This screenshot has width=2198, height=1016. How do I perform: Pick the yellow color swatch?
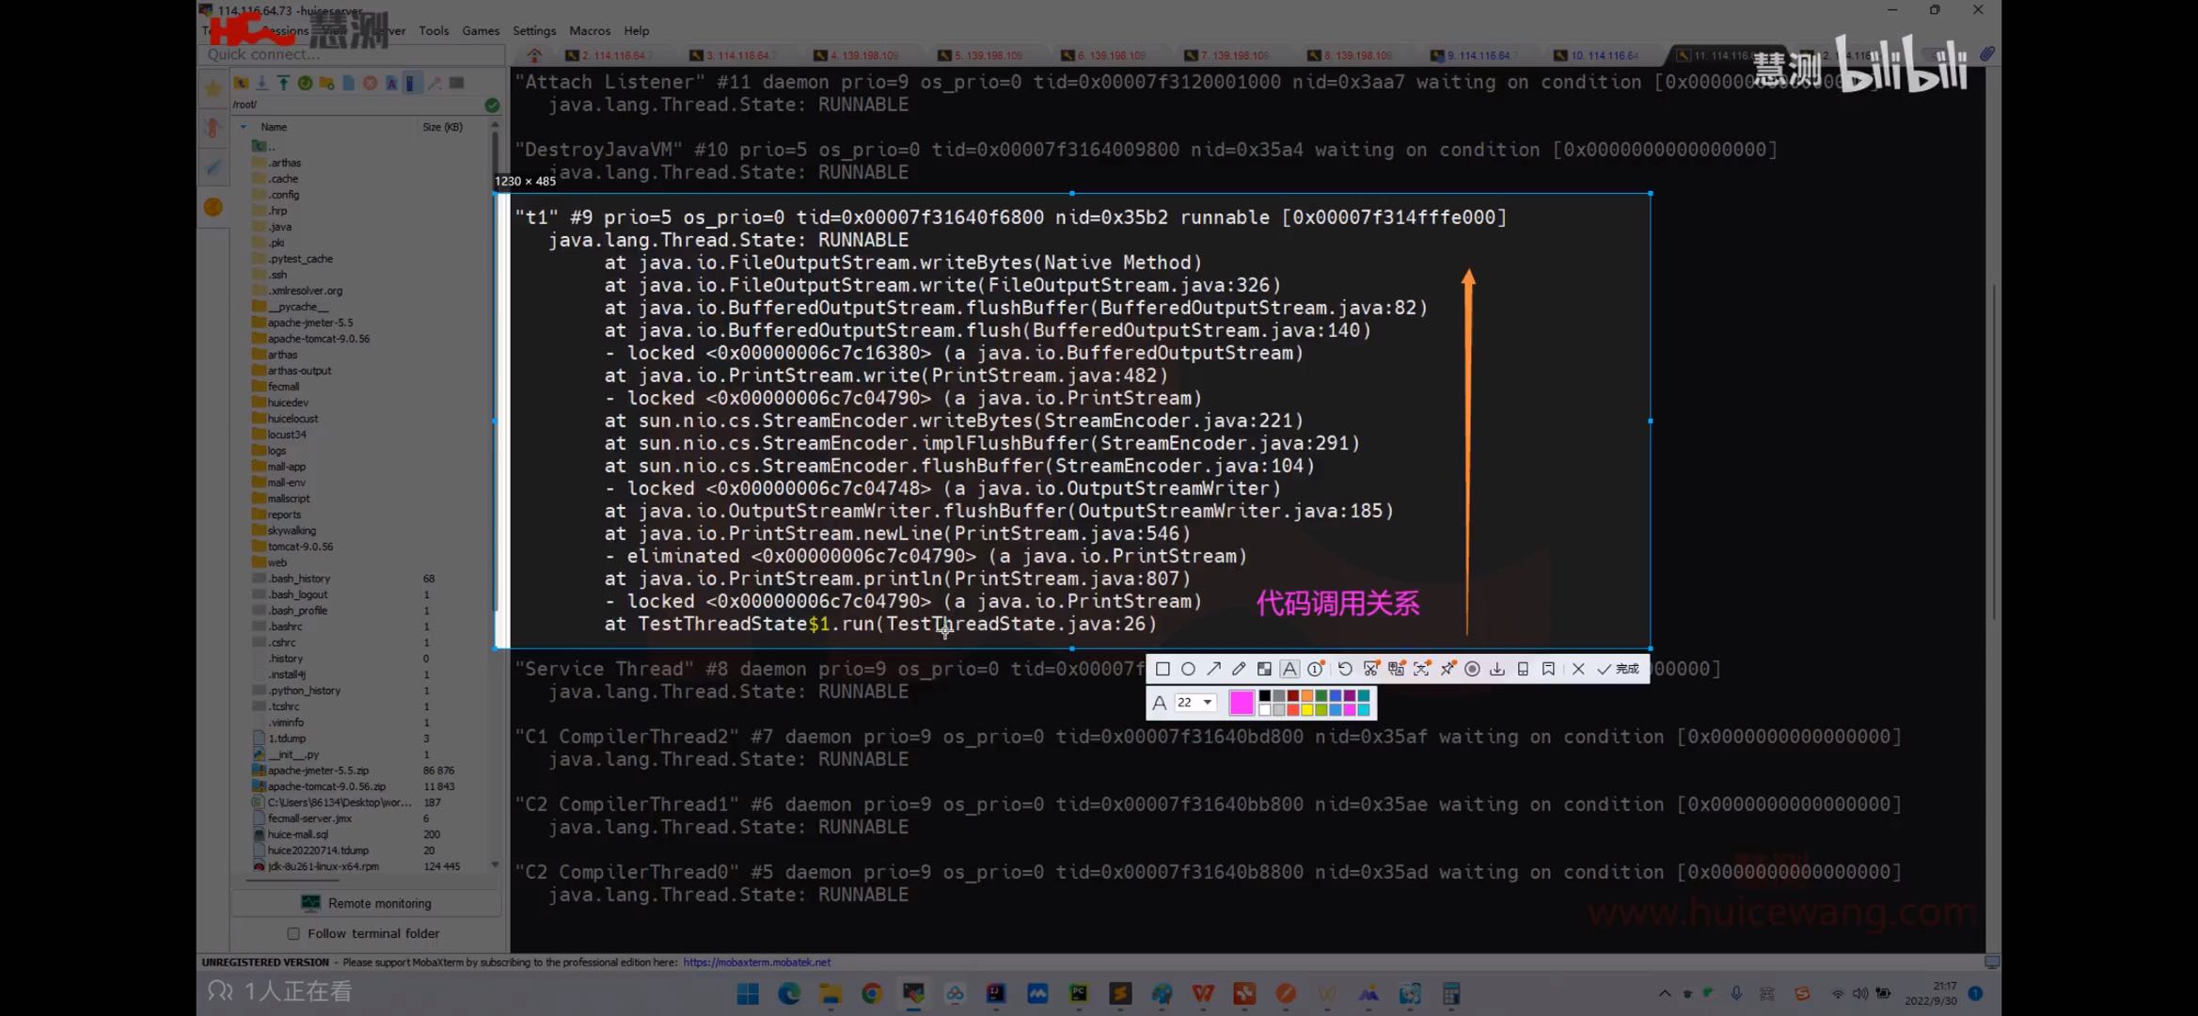tap(1307, 709)
